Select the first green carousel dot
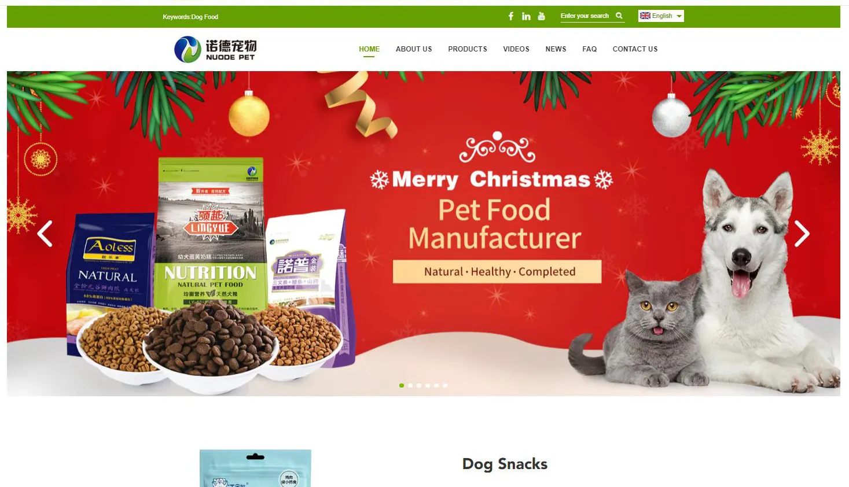 tap(402, 385)
